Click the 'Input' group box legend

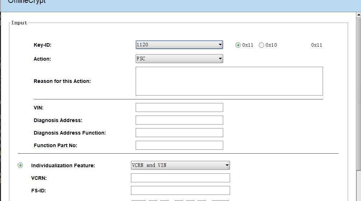click(x=19, y=23)
